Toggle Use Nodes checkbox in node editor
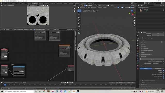 (x=34, y=29)
